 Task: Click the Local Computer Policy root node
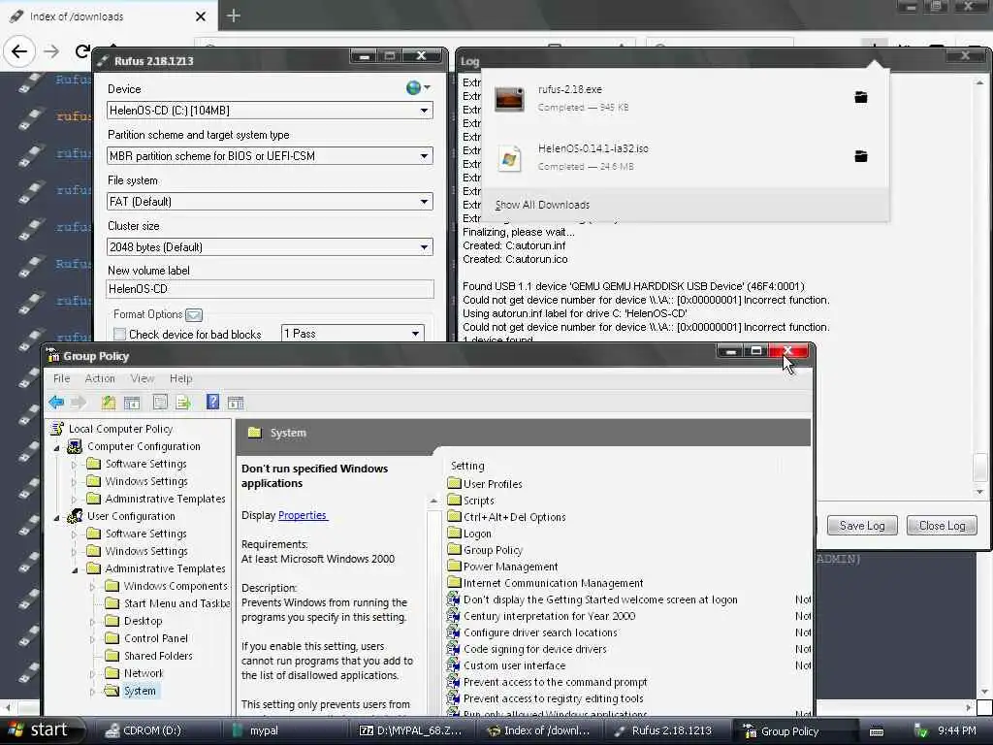(x=120, y=429)
